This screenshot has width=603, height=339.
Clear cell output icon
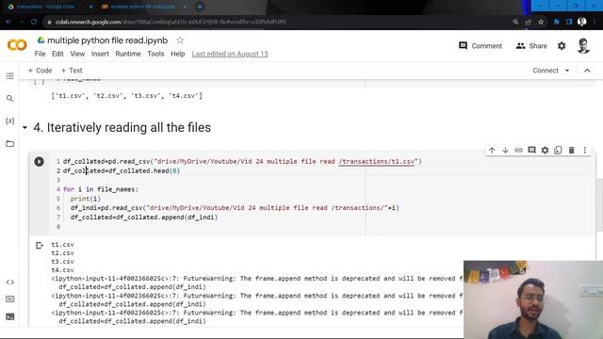(x=40, y=245)
